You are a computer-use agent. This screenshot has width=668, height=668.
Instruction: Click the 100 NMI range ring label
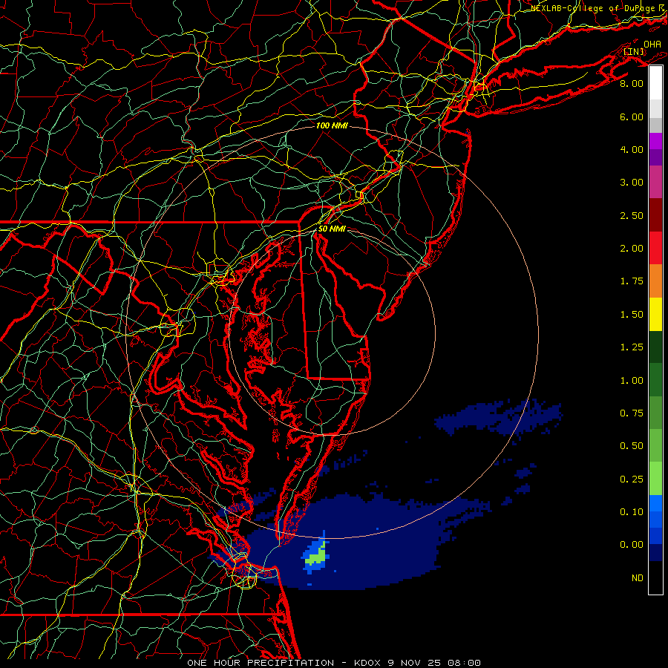pyautogui.click(x=332, y=125)
